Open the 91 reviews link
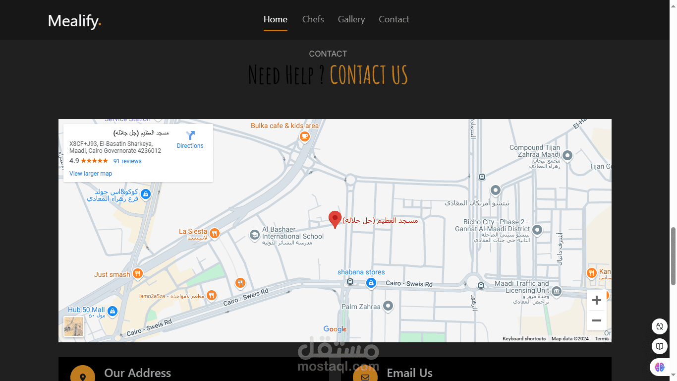This screenshot has height=381, width=677. [127, 161]
